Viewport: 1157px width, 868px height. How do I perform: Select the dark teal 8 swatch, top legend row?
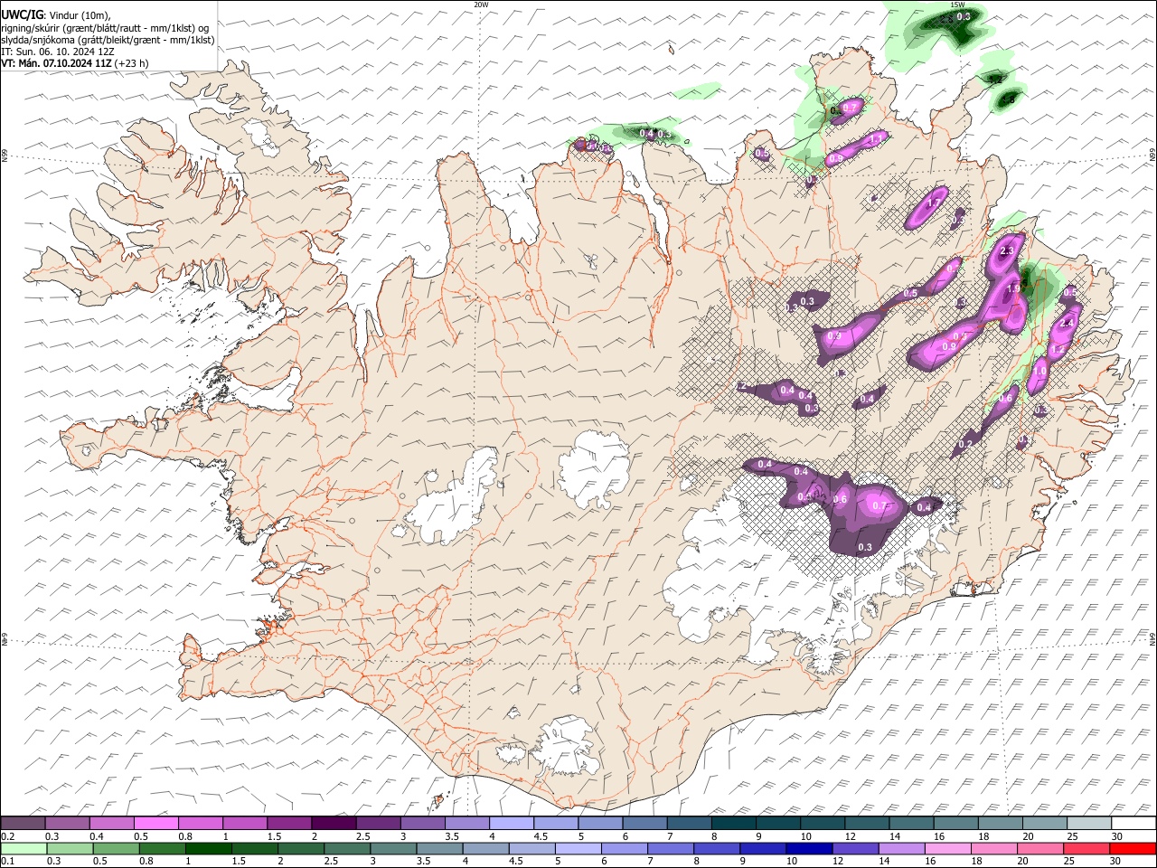pyautogui.click(x=735, y=823)
